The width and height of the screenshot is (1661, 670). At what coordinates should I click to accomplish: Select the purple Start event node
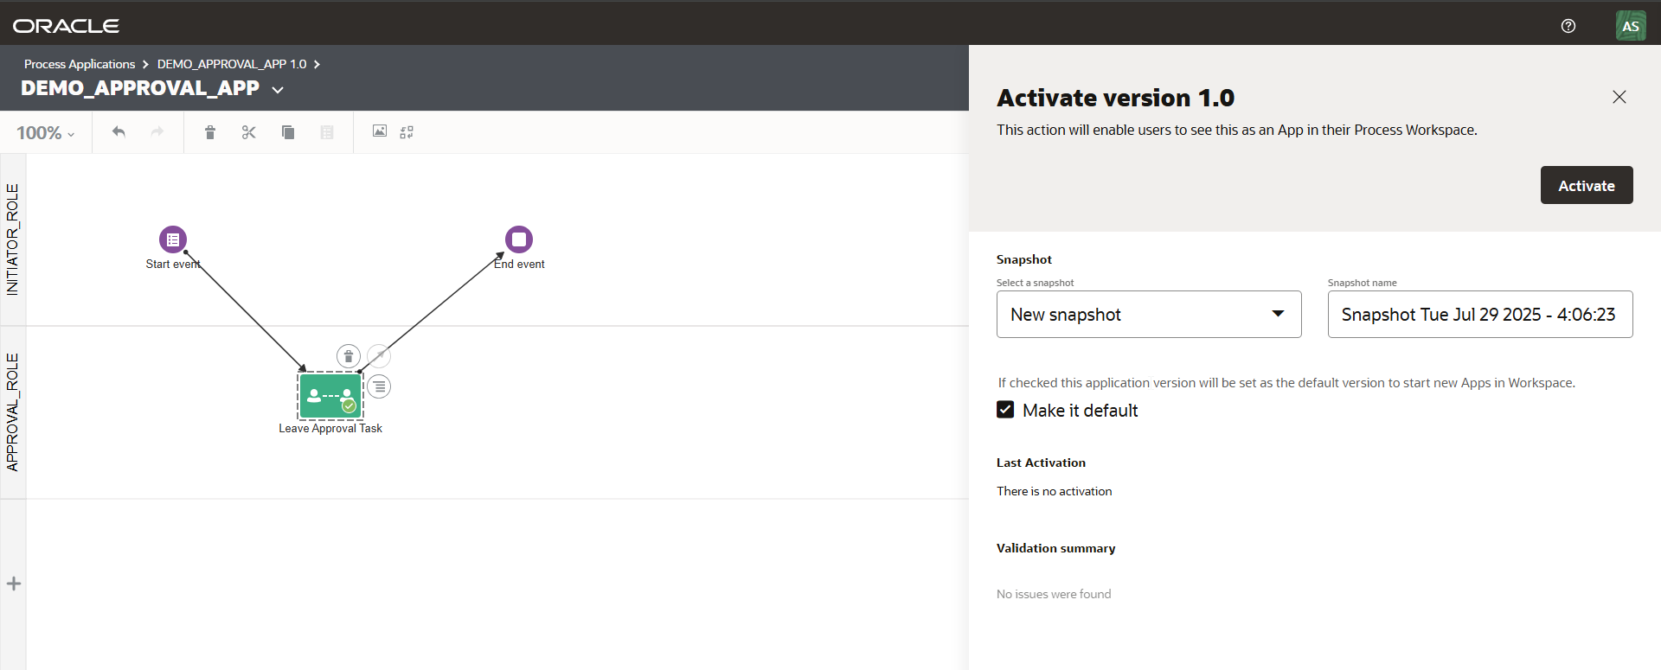tap(173, 239)
